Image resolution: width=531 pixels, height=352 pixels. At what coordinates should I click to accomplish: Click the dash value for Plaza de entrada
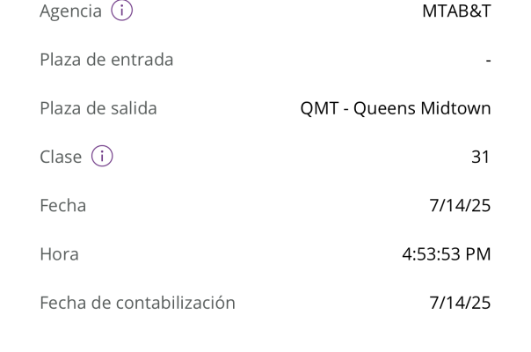488,61
